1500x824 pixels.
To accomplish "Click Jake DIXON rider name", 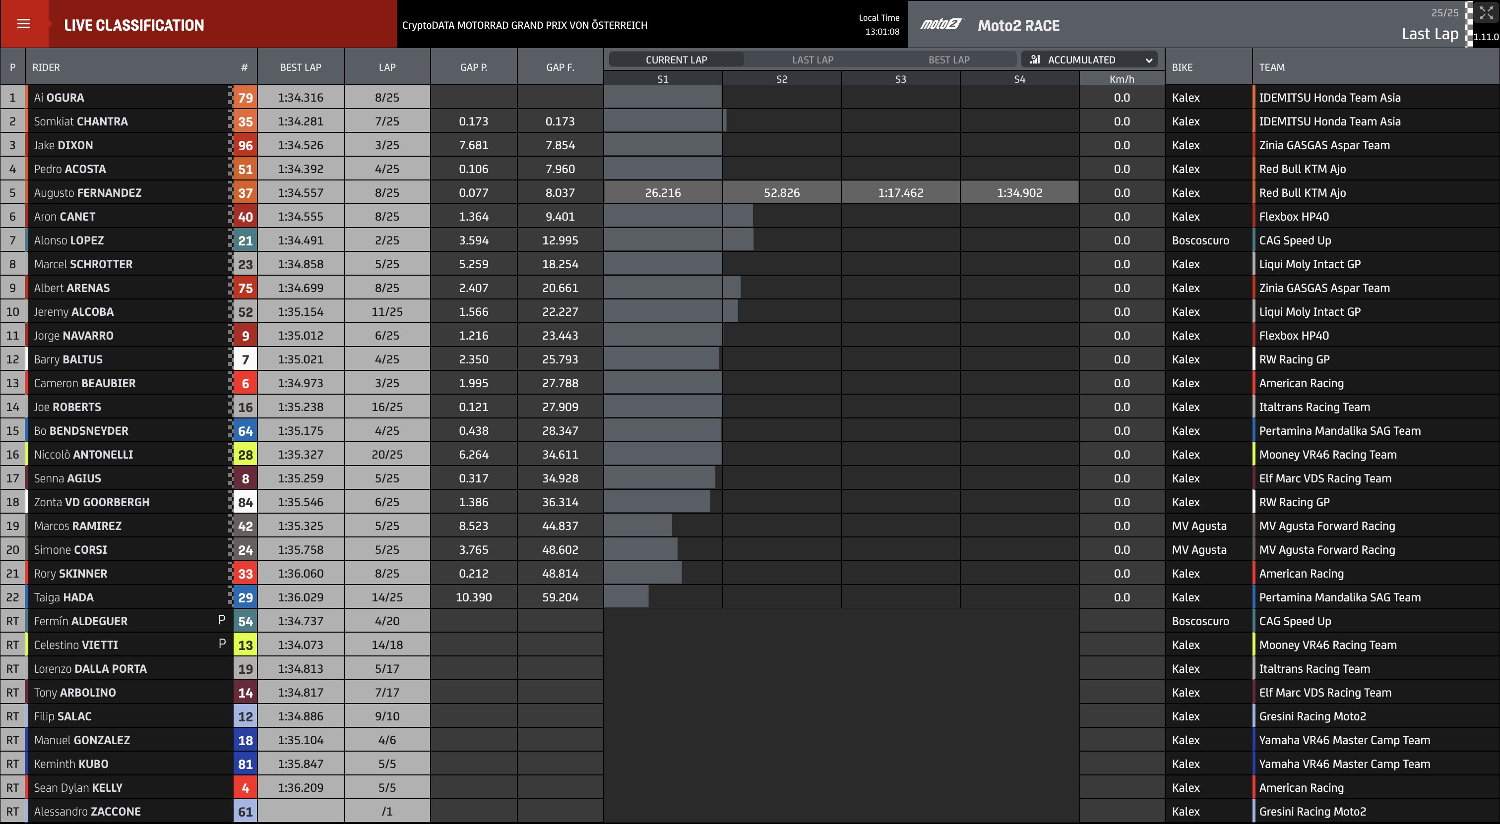I will (63, 145).
